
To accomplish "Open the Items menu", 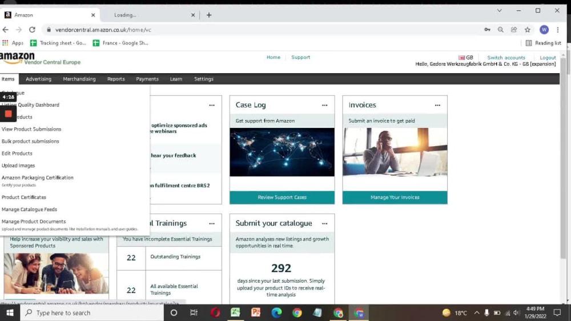I will point(8,79).
